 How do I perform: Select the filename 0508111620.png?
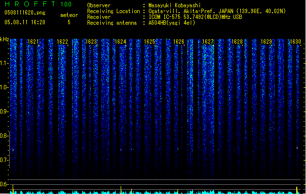pos(25,13)
